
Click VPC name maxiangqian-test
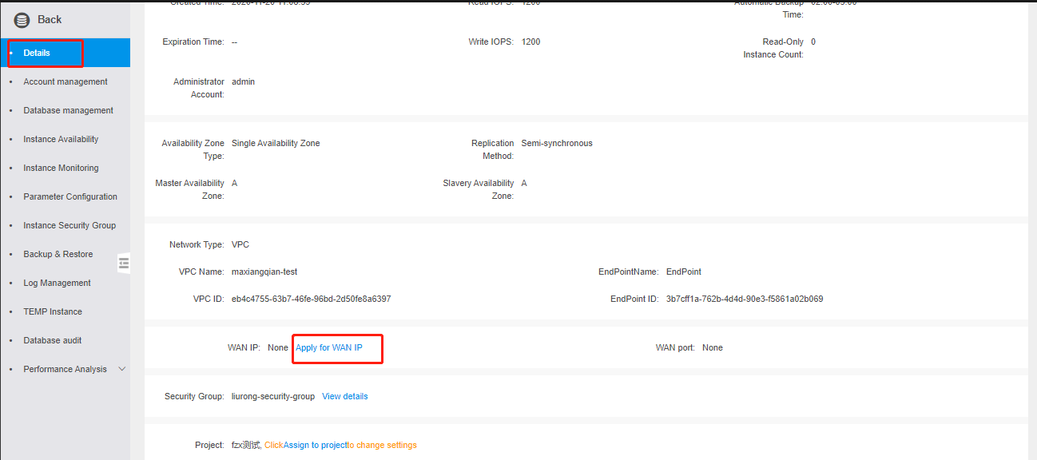pyautogui.click(x=264, y=272)
